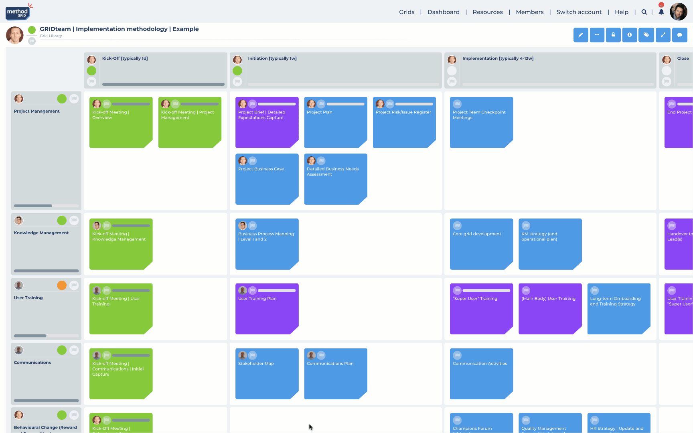Click progress bar on Project Brief card
The image size is (693, 433).
277,104
